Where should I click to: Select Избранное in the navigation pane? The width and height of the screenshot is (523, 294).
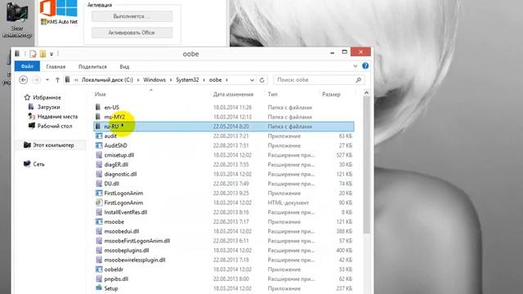(47, 98)
